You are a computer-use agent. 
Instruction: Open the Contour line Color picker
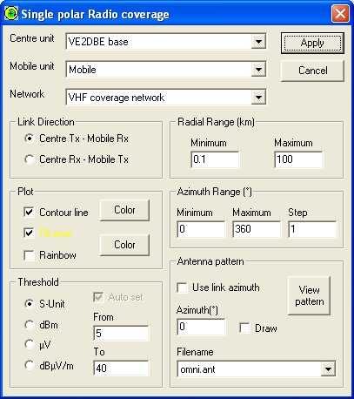click(x=124, y=210)
